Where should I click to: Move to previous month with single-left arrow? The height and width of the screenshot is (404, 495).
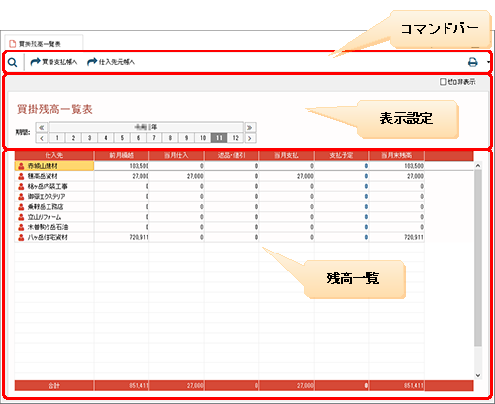42,138
